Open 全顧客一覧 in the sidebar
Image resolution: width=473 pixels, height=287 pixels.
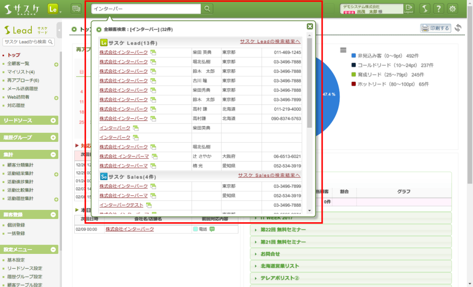click(x=18, y=63)
